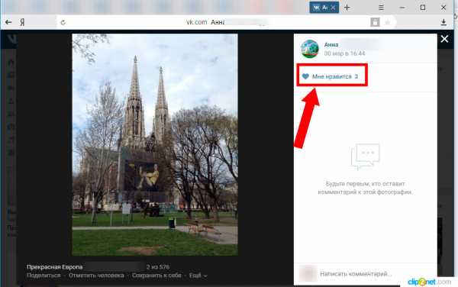The image size is (458, 287).
Task: Click 'Отметить человека' under the photo
Action: 96,276
